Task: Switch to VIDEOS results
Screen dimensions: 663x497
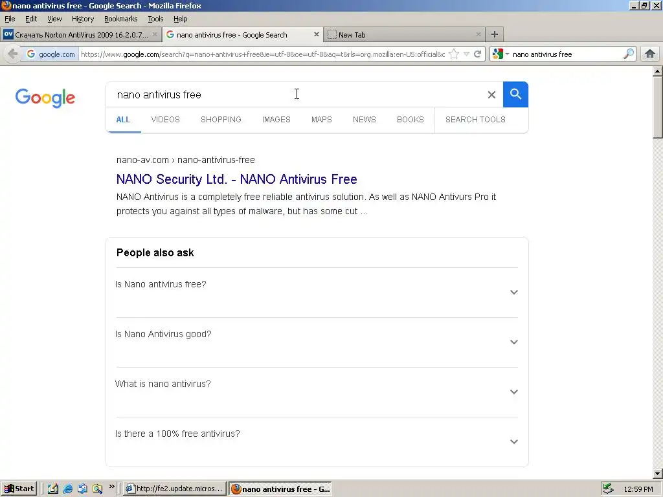Action: click(165, 120)
